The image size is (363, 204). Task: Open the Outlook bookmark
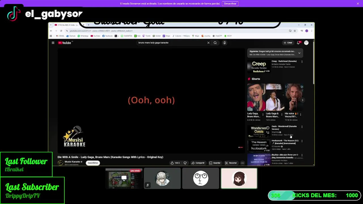pos(71,36)
